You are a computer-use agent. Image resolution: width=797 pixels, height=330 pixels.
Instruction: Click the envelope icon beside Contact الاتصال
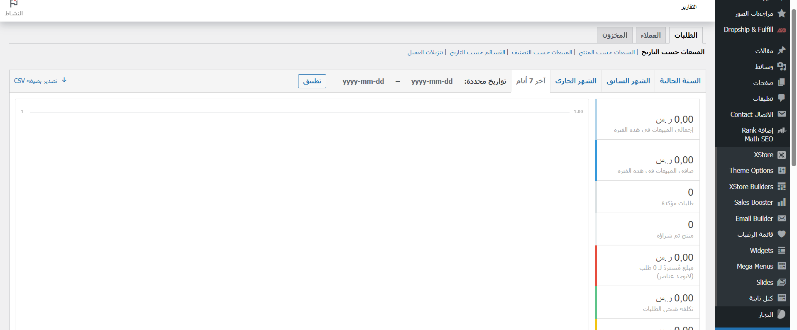click(x=782, y=114)
